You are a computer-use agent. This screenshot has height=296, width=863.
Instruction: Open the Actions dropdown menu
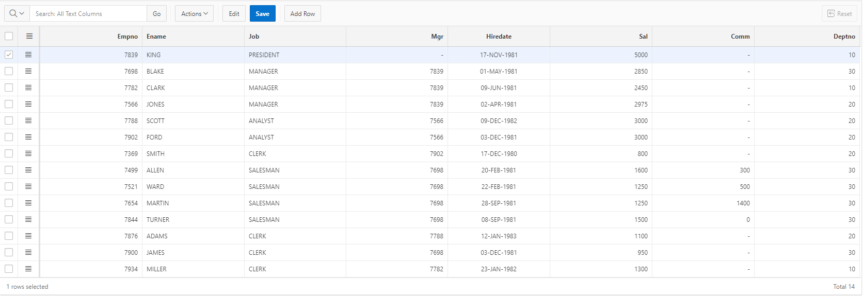[194, 14]
